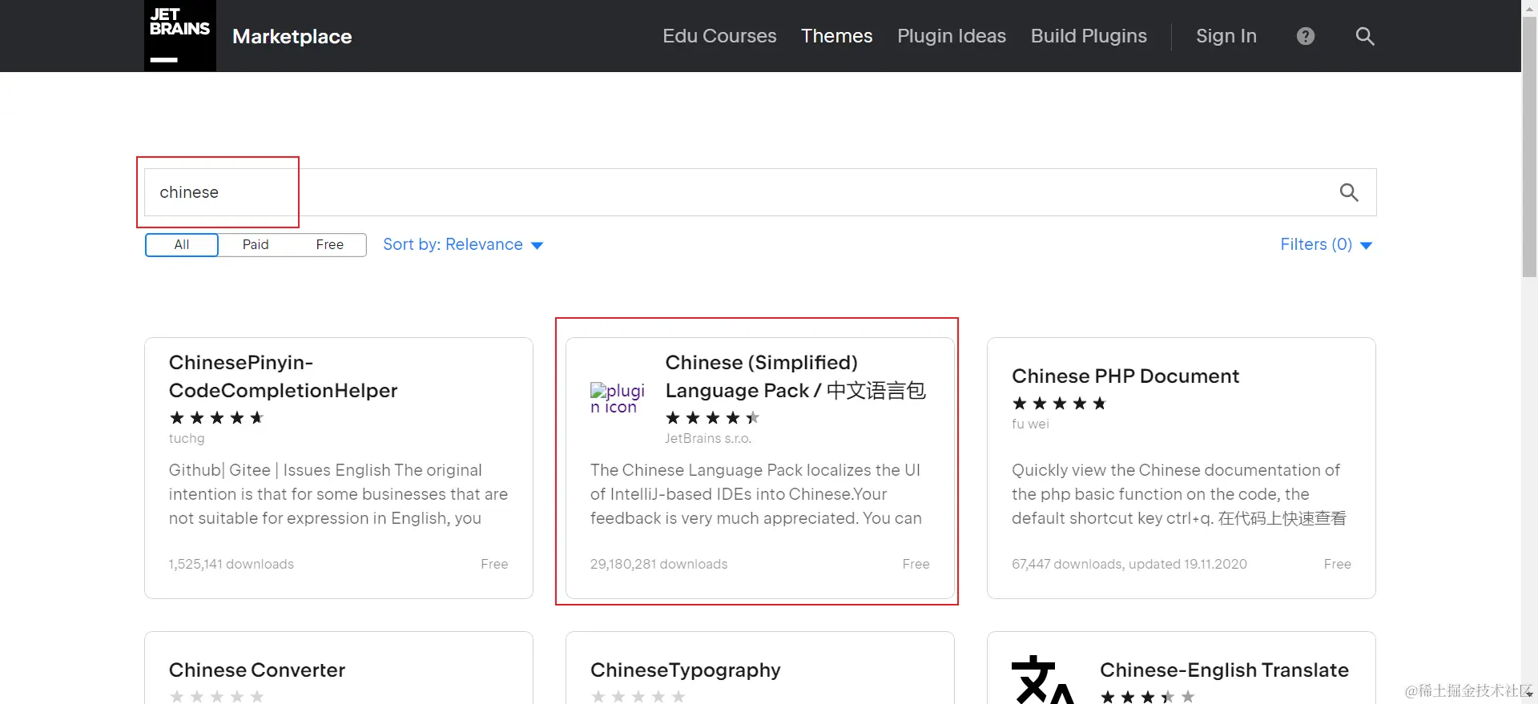
Task: Select the Free pricing filter
Action: [x=329, y=244]
